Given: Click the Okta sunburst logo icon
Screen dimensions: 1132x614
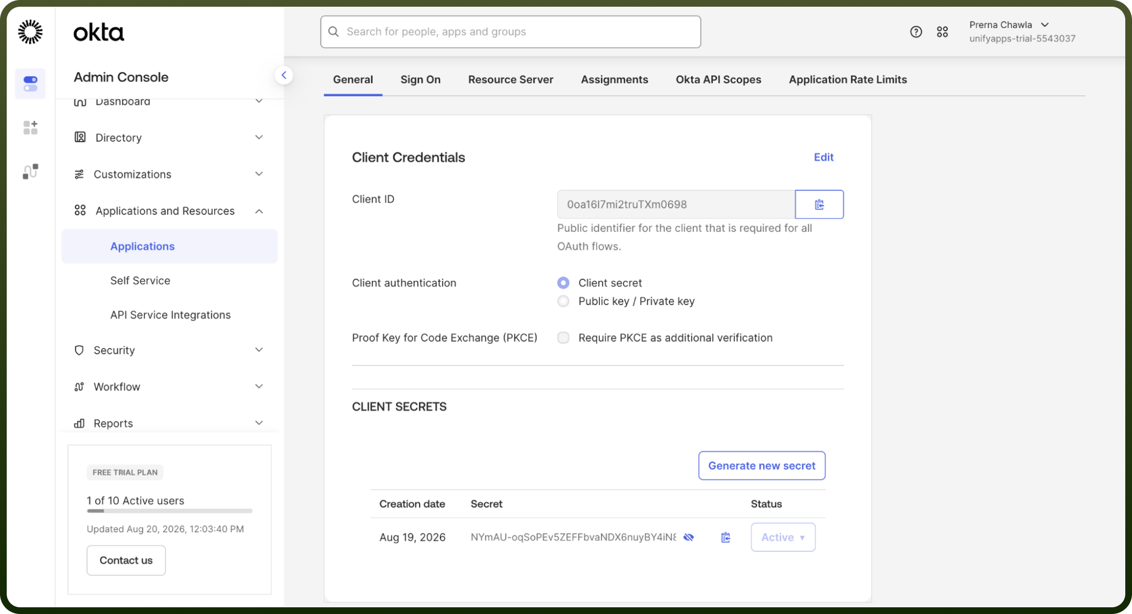Looking at the screenshot, I should [x=30, y=32].
